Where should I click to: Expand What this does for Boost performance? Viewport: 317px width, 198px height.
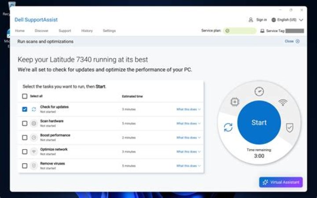point(188,138)
